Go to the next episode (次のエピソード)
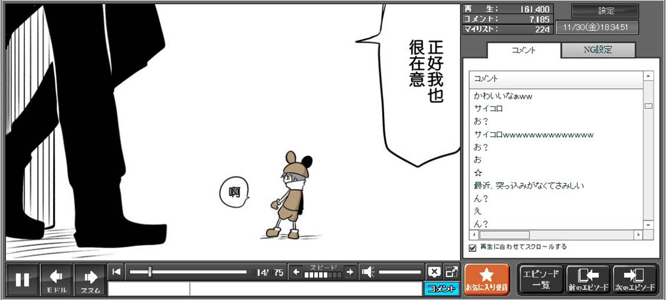 pos(634,279)
